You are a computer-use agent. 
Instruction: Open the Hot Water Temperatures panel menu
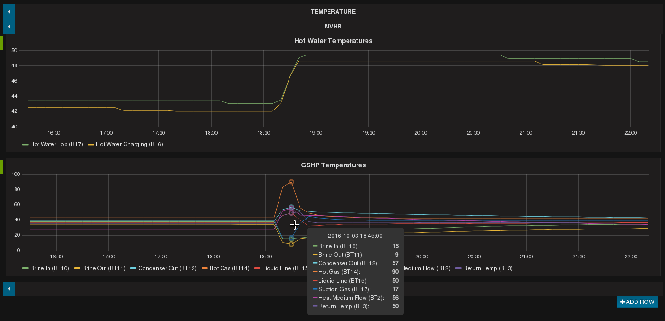tap(333, 41)
